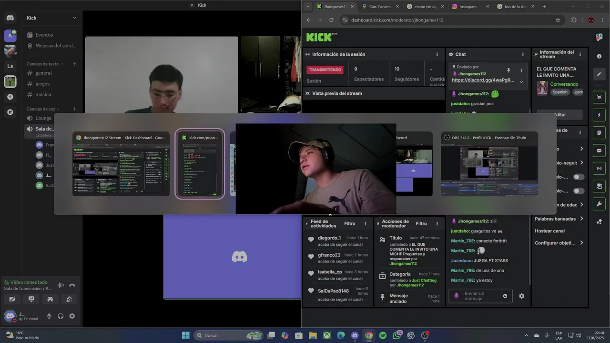Open Spotify from the Windows taskbar
The height and width of the screenshot is (343, 610).
point(383,335)
